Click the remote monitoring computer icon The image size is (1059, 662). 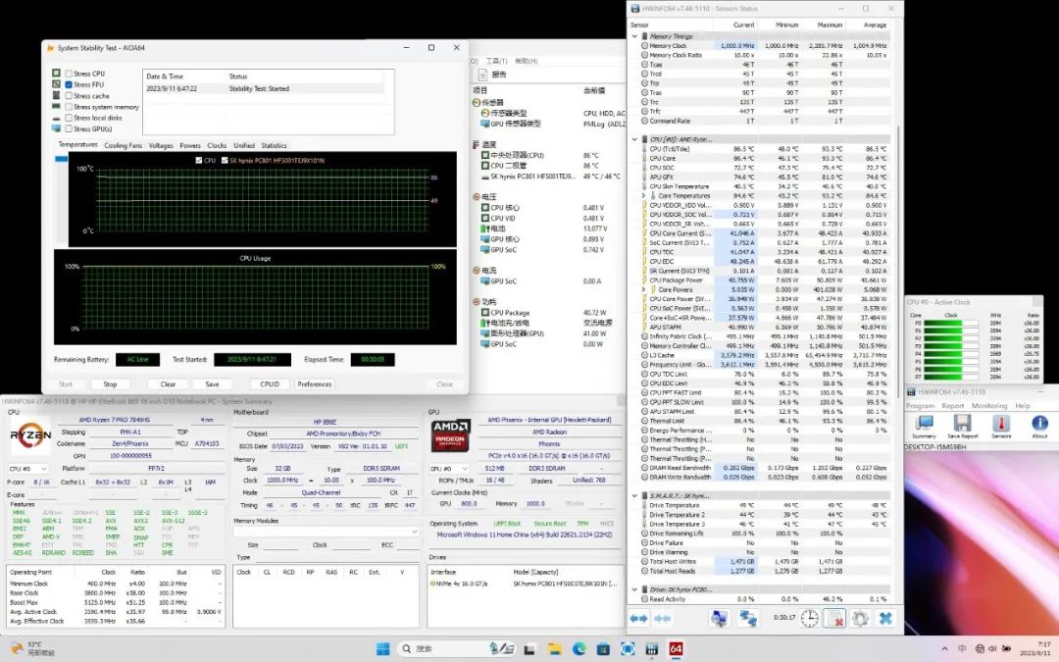pyautogui.click(x=720, y=618)
